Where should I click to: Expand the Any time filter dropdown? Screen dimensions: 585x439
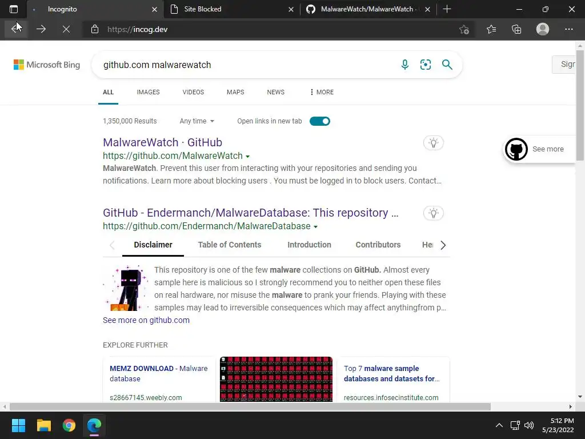coord(197,121)
